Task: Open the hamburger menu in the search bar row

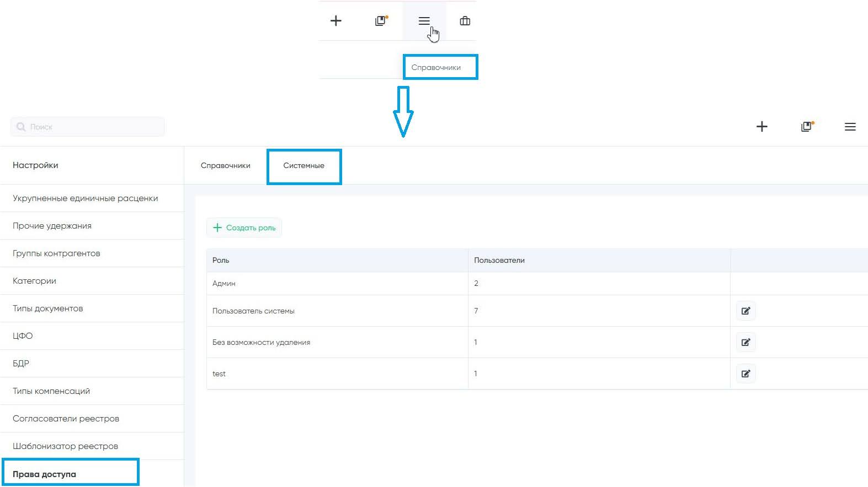Action: (x=850, y=127)
